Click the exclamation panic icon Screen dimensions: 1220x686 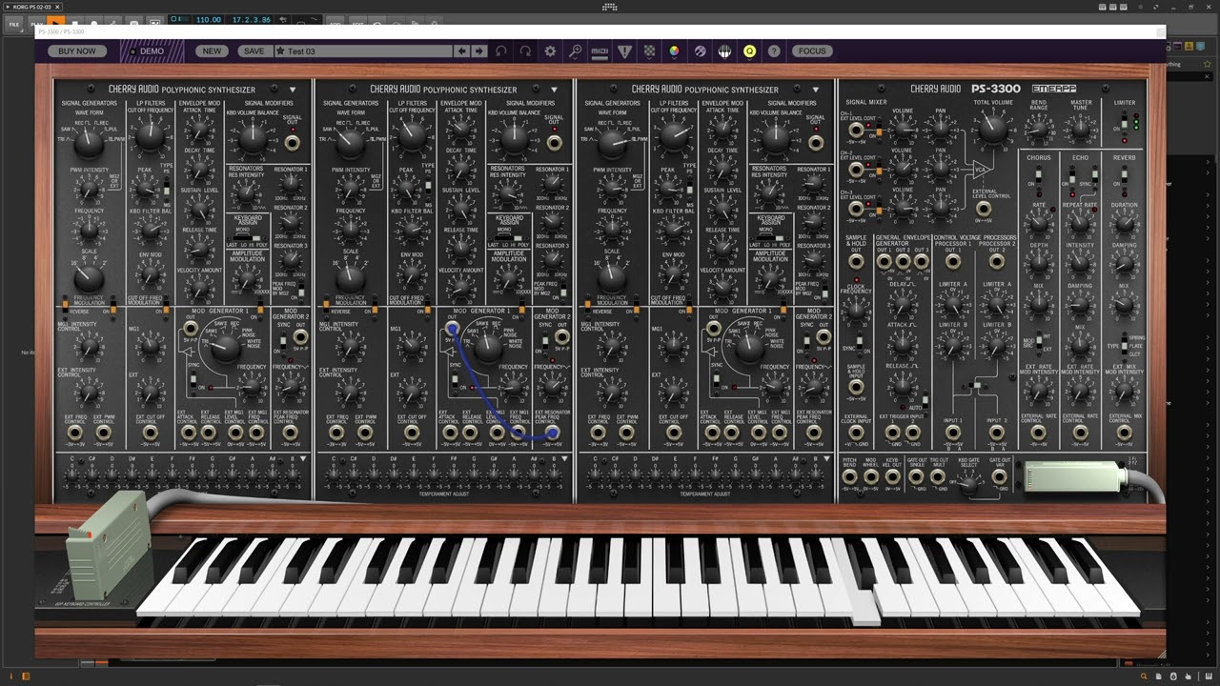(624, 51)
